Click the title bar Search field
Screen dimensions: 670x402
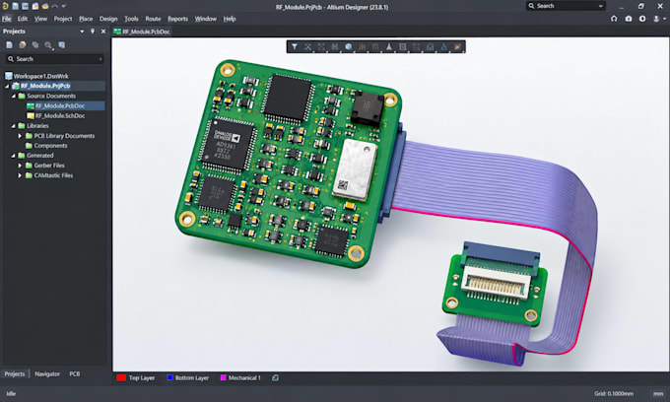pyautogui.click(x=566, y=6)
